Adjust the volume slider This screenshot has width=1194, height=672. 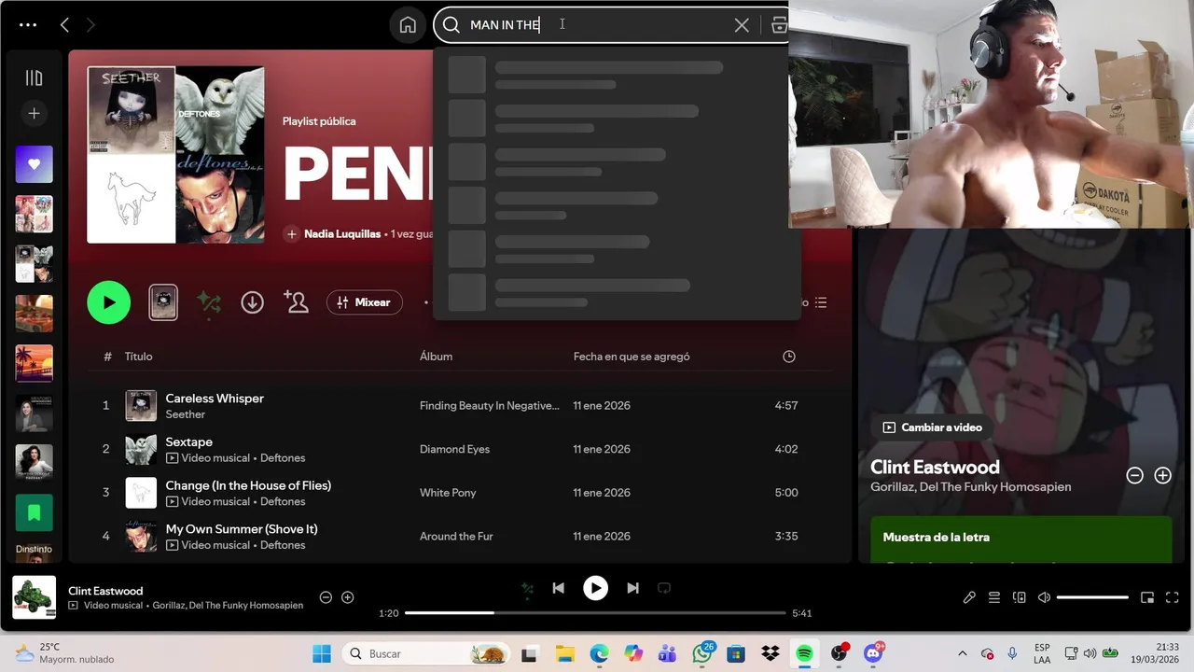tap(1092, 597)
